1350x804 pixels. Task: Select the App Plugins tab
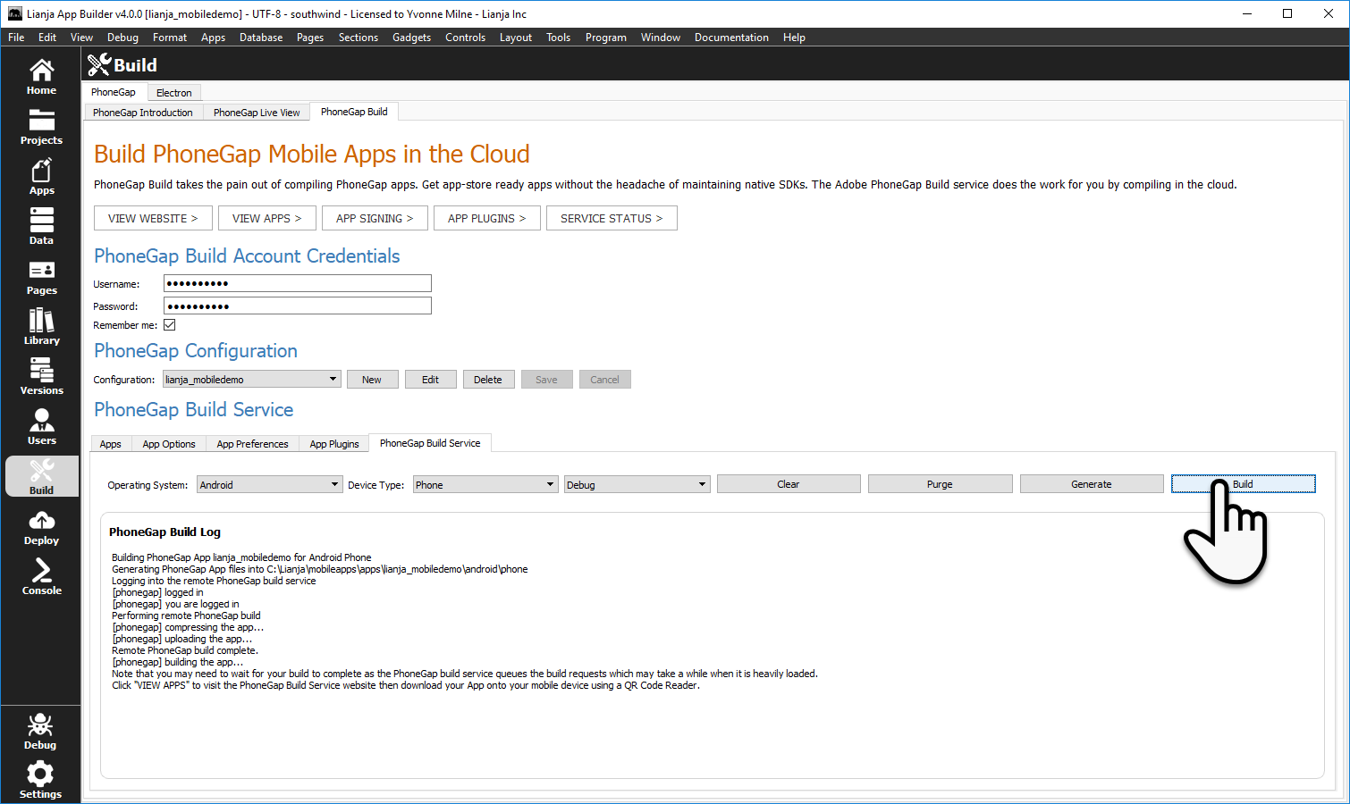[333, 444]
